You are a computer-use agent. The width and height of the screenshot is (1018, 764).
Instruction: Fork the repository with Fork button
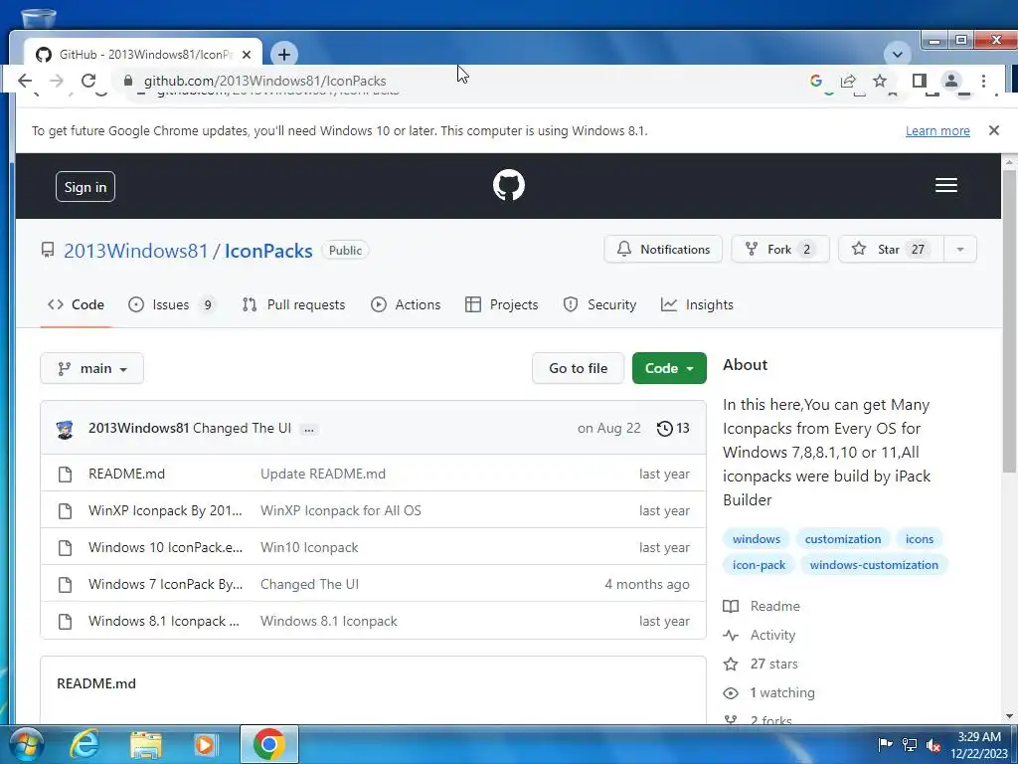pos(780,250)
